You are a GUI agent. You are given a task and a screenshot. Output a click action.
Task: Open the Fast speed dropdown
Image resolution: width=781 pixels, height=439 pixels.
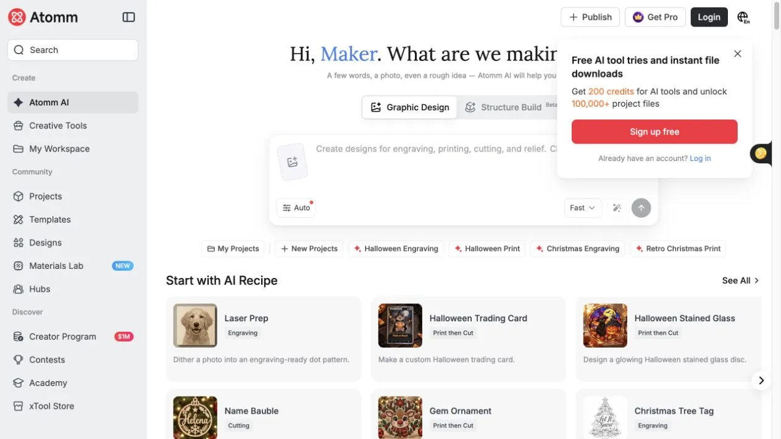coord(582,208)
